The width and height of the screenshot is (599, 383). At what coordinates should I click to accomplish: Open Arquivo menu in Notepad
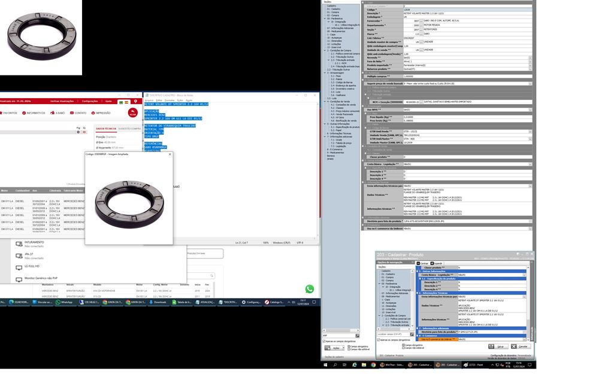pos(149,101)
